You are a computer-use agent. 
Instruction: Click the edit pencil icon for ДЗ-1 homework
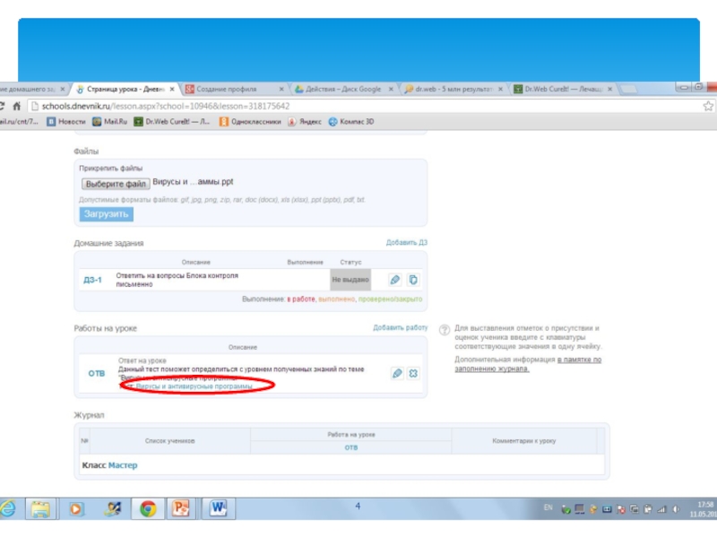[395, 280]
